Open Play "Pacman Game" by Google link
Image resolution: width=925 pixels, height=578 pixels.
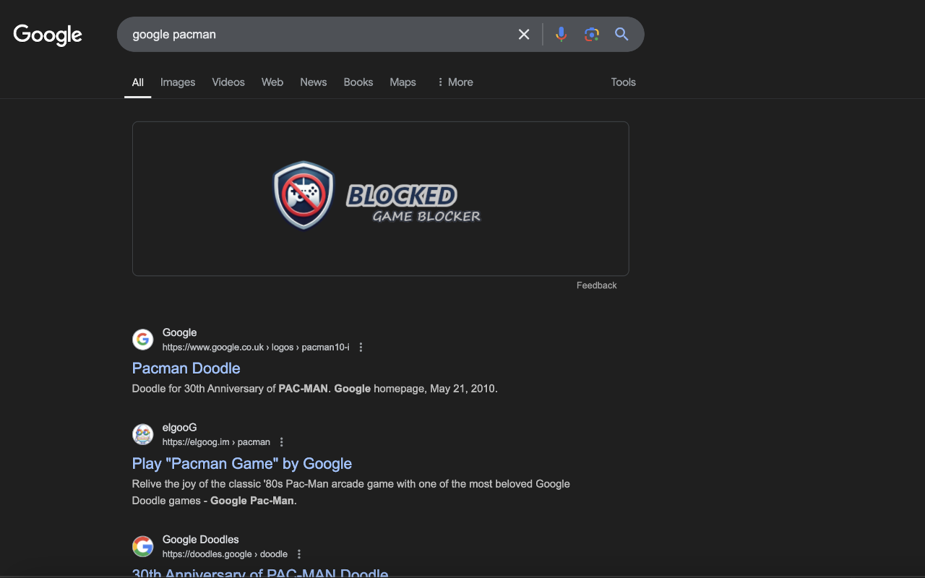click(x=242, y=464)
